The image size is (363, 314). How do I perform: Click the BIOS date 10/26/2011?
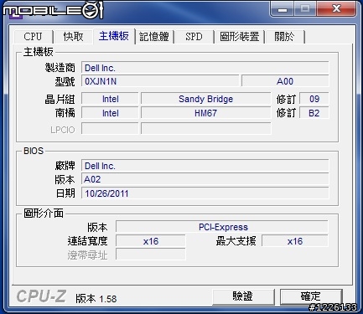[205, 193]
